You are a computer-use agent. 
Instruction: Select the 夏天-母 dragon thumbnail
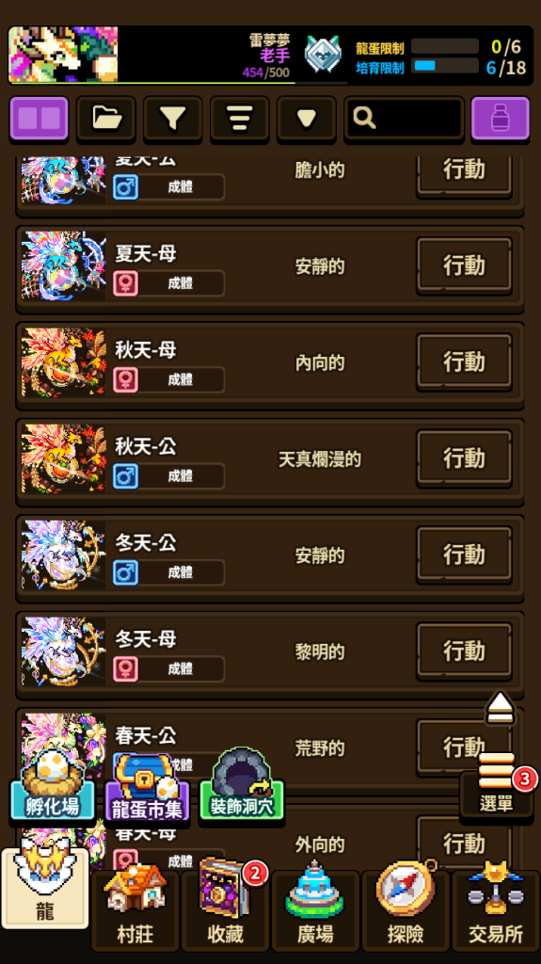[63, 265]
